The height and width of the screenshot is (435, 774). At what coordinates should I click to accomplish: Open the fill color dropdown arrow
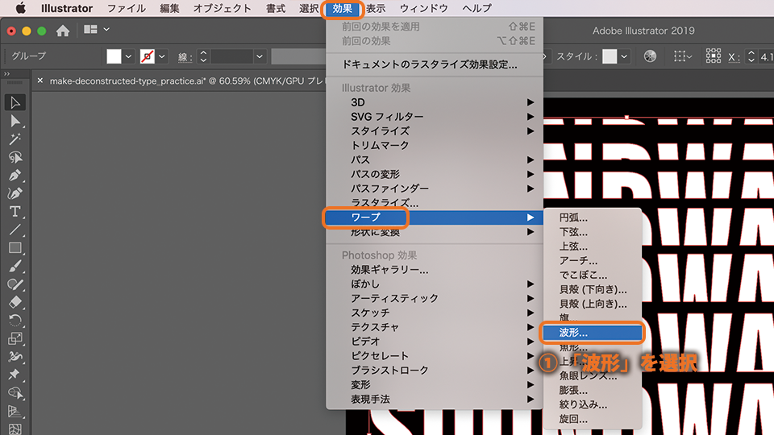tap(128, 56)
